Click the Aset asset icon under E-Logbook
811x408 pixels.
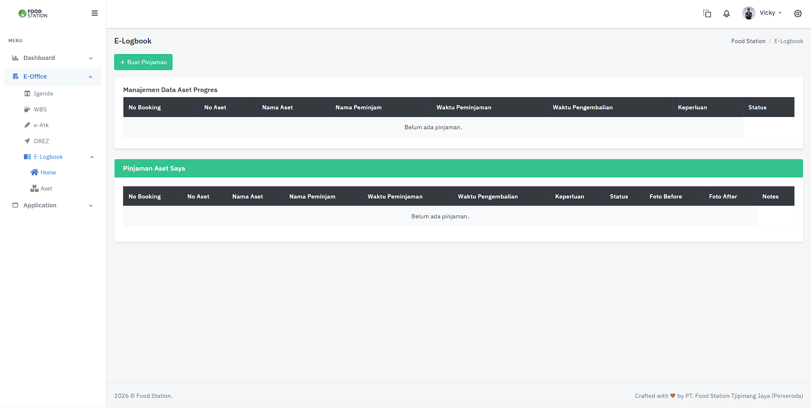tap(35, 188)
